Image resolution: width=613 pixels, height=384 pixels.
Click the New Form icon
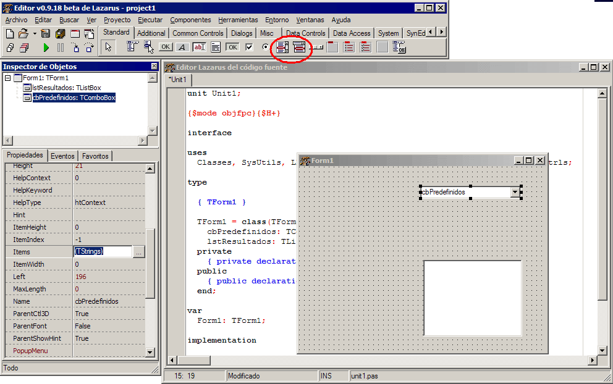(x=75, y=33)
